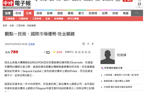Click the author link 何英煒 beside the date
Screen dimensions: 146x92
[31, 44]
